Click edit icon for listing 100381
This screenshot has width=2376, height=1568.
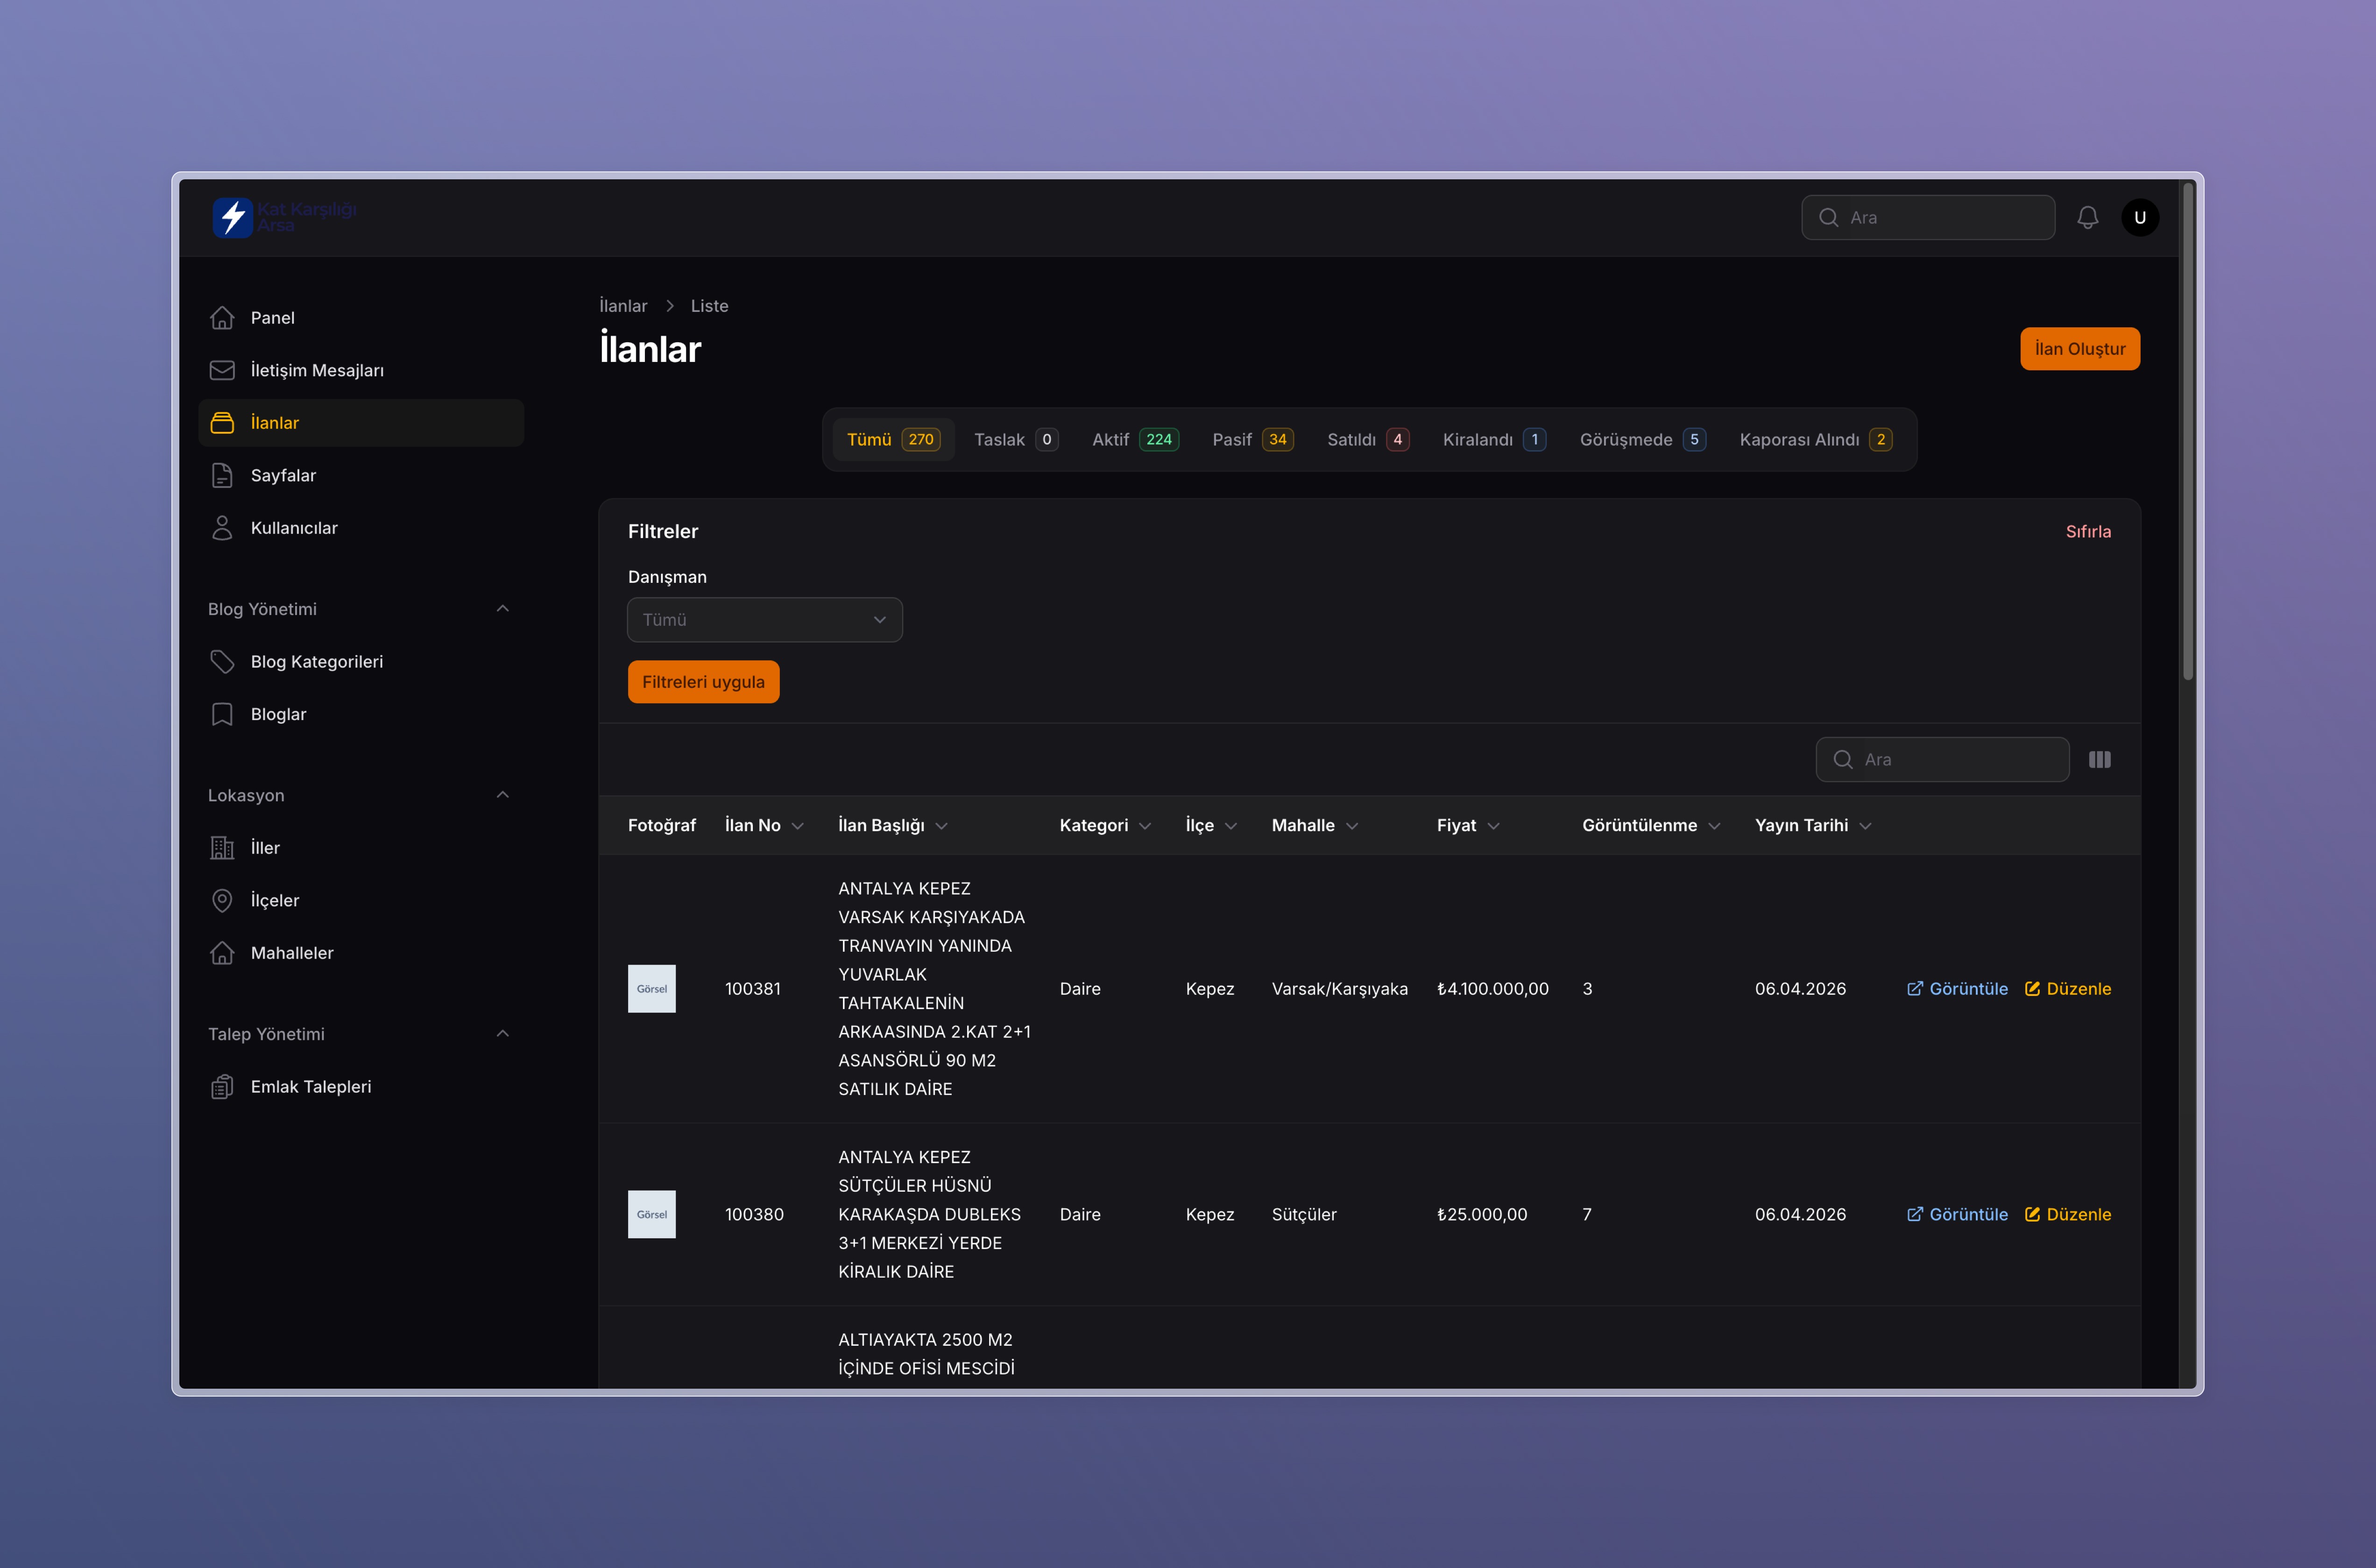coord(2032,989)
